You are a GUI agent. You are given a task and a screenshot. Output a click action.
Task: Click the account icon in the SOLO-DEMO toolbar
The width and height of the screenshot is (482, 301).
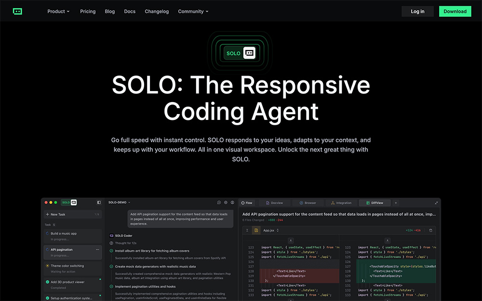[x=232, y=202]
